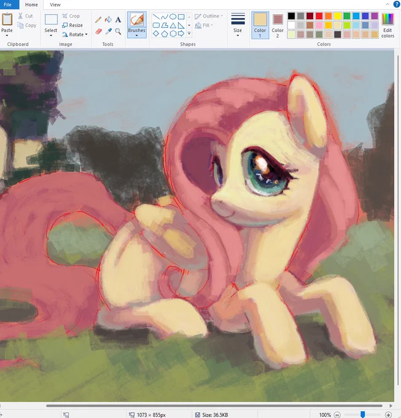Zoom in with the plus button
The width and height of the screenshot is (401, 418).
(x=388, y=415)
